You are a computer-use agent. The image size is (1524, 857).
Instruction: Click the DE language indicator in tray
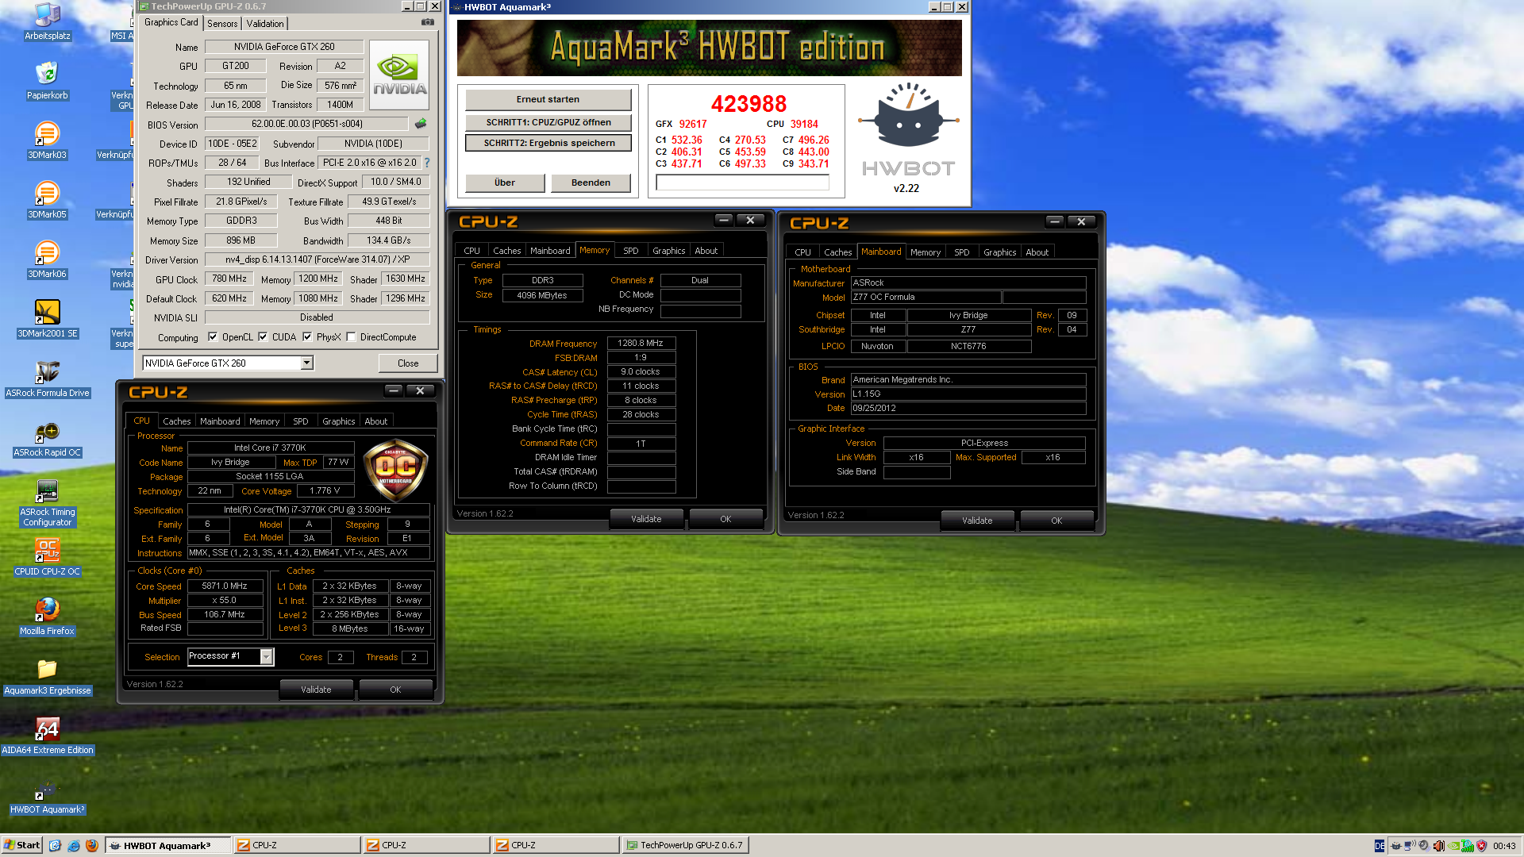coord(1380,846)
